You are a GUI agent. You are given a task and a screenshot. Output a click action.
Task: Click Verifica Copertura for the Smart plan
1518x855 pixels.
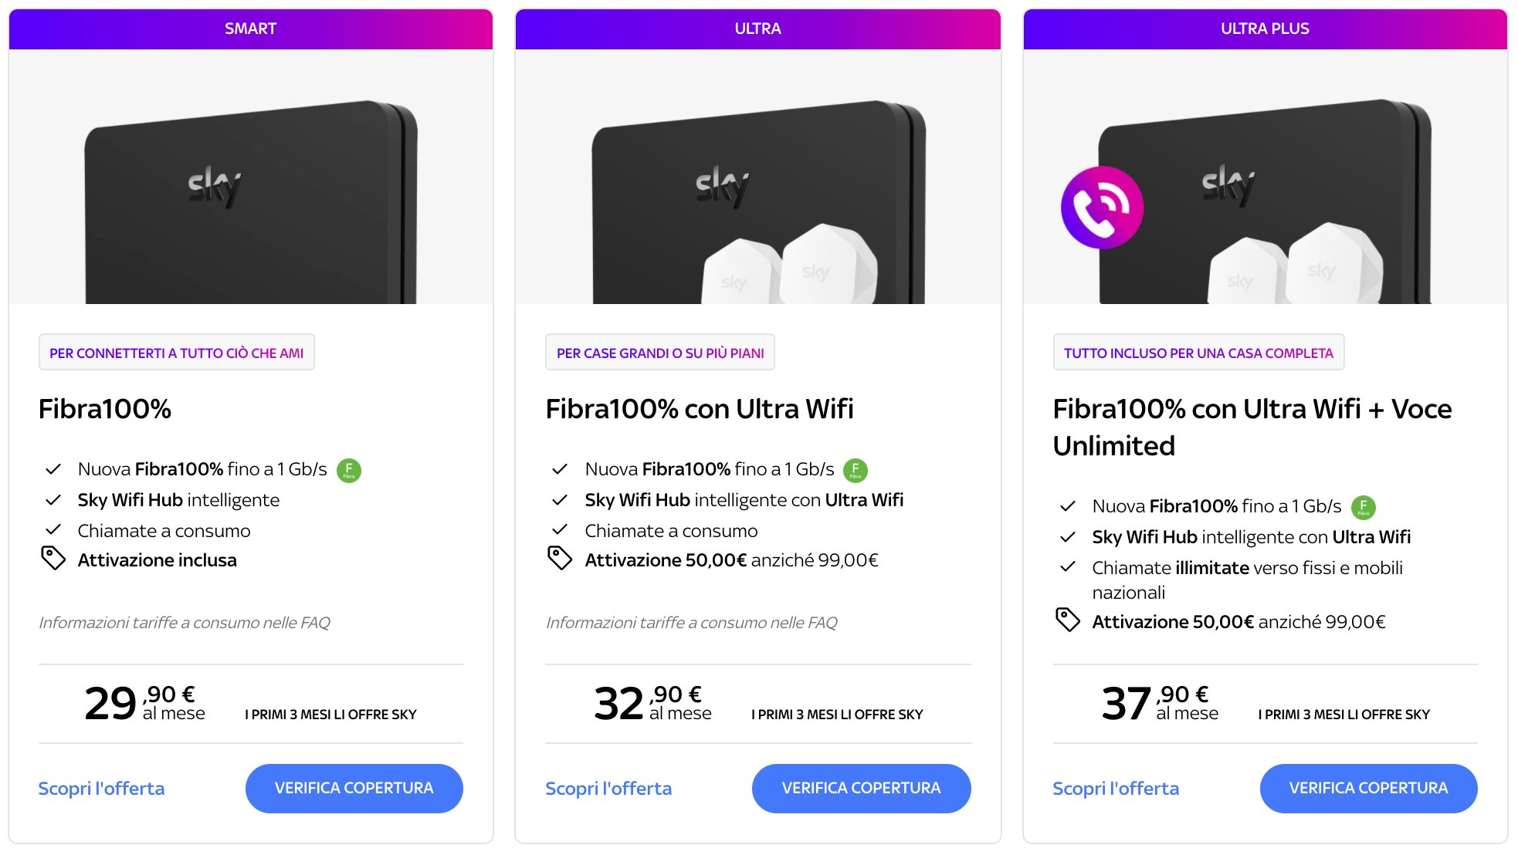(354, 789)
